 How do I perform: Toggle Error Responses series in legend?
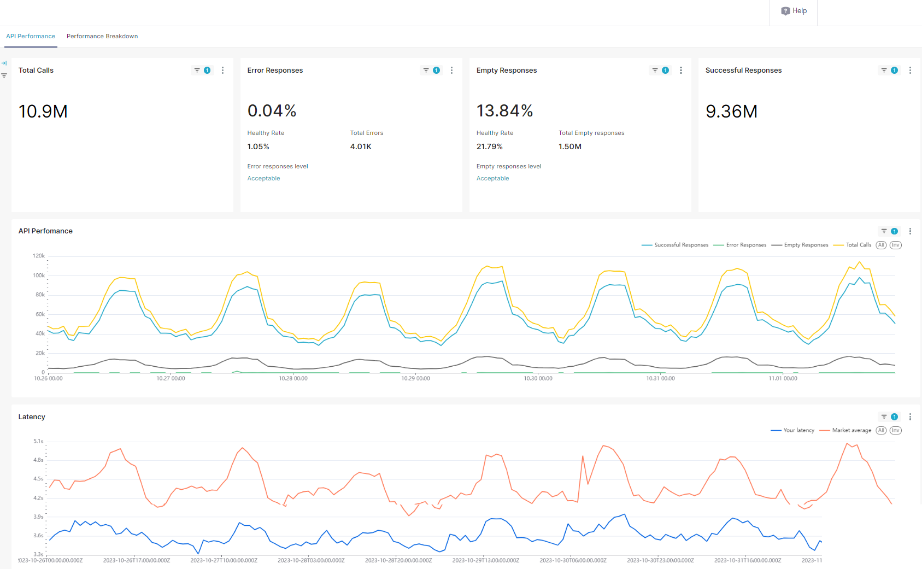tap(740, 245)
